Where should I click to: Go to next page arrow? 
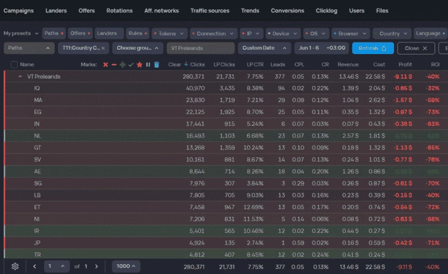(x=96, y=267)
